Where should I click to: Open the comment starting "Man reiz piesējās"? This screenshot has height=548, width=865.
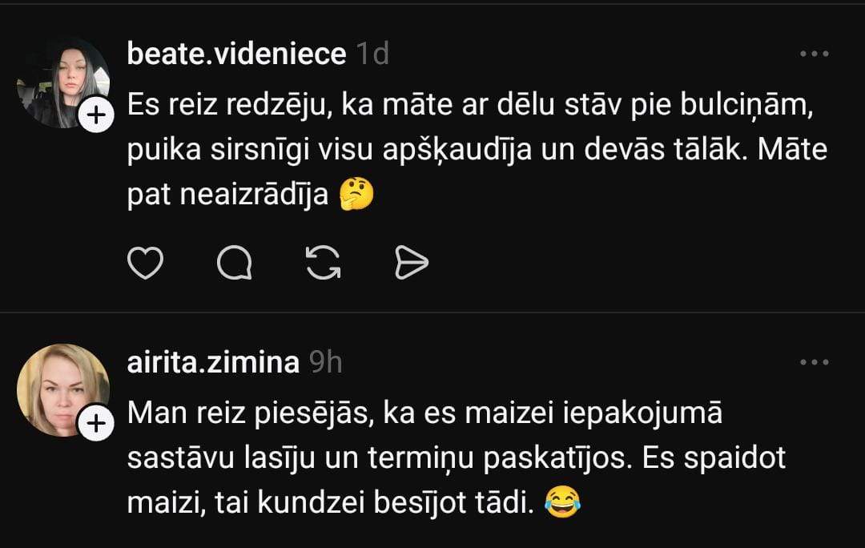coord(424,414)
